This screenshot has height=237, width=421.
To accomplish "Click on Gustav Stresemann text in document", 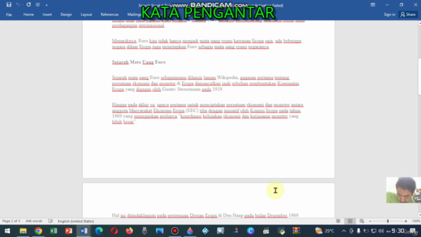I will pos(181,89).
